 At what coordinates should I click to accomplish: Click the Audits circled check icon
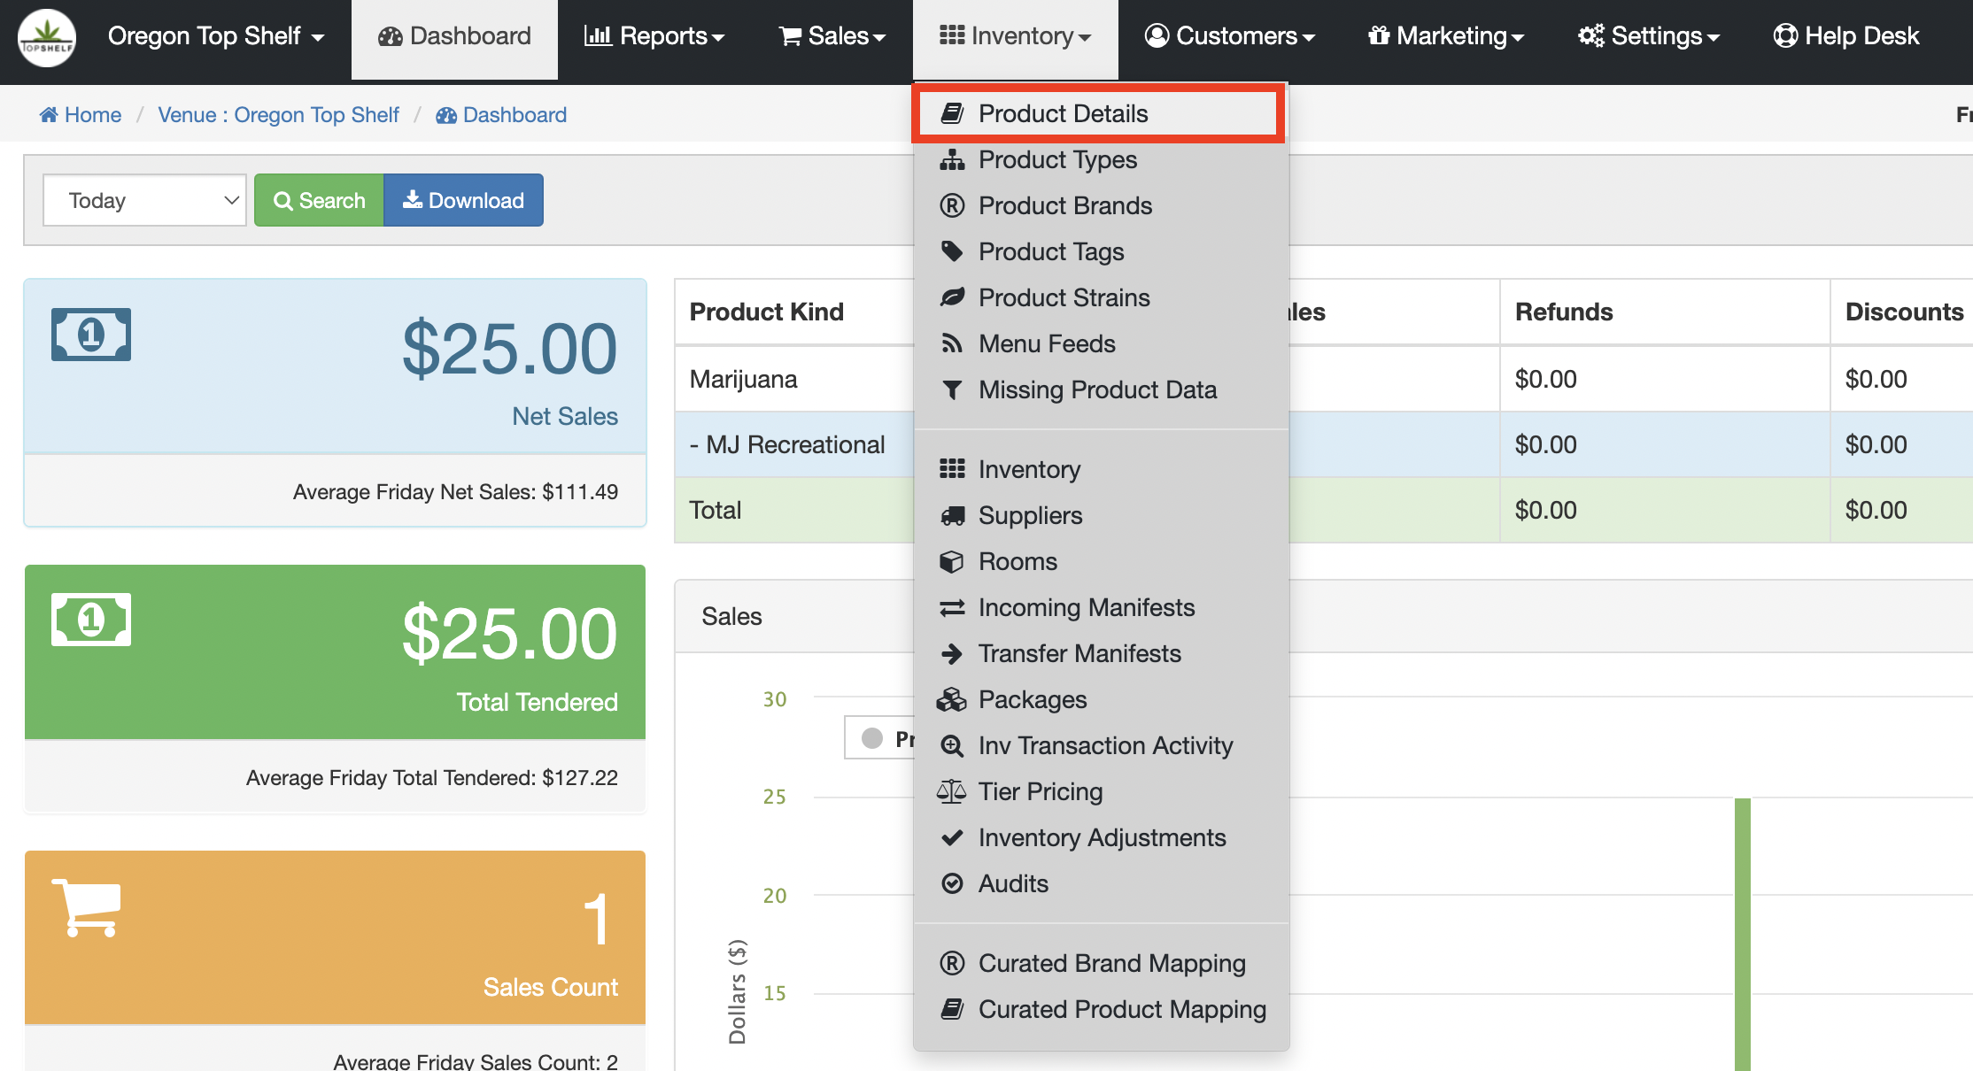952,883
